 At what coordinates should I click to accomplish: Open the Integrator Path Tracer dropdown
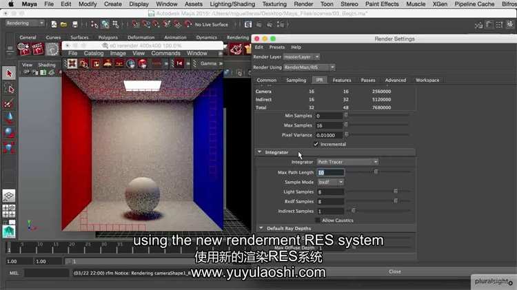347,162
